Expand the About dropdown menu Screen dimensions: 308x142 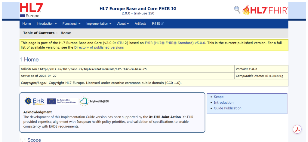(x=123, y=23)
